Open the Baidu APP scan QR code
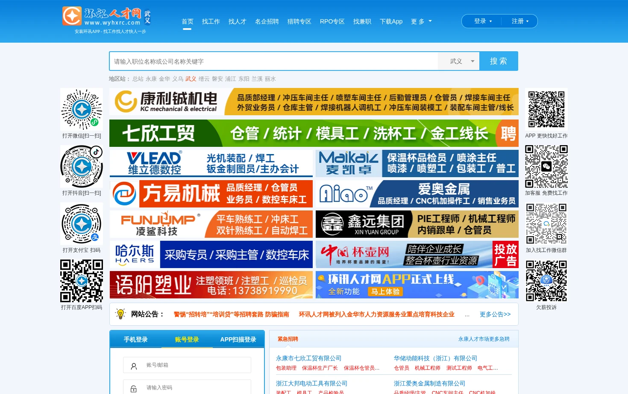This screenshot has width=628, height=394. click(82, 281)
